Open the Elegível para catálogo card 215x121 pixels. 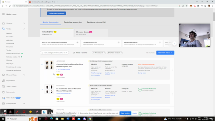tap(142, 43)
